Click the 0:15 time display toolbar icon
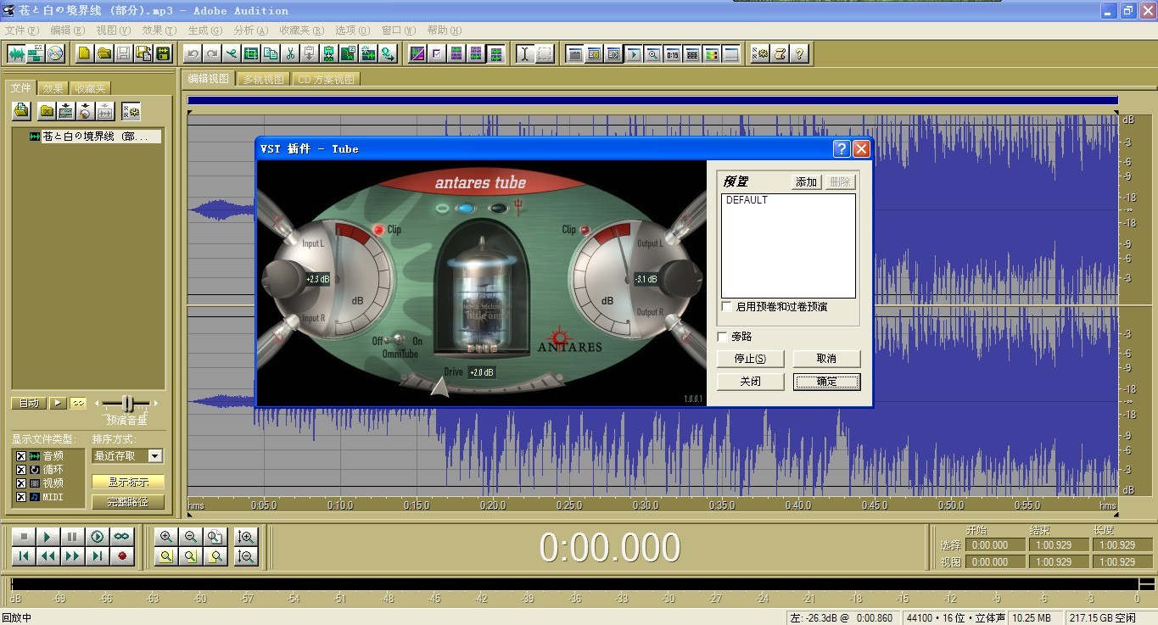Viewport: 1158px width, 625px height. pyautogui.click(x=672, y=53)
